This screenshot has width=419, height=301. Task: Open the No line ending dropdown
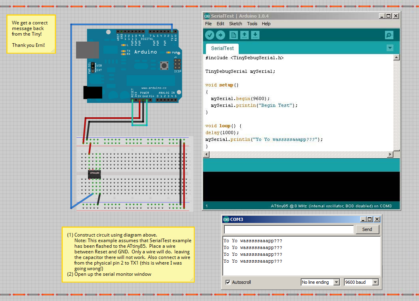(x=320, y=282)
